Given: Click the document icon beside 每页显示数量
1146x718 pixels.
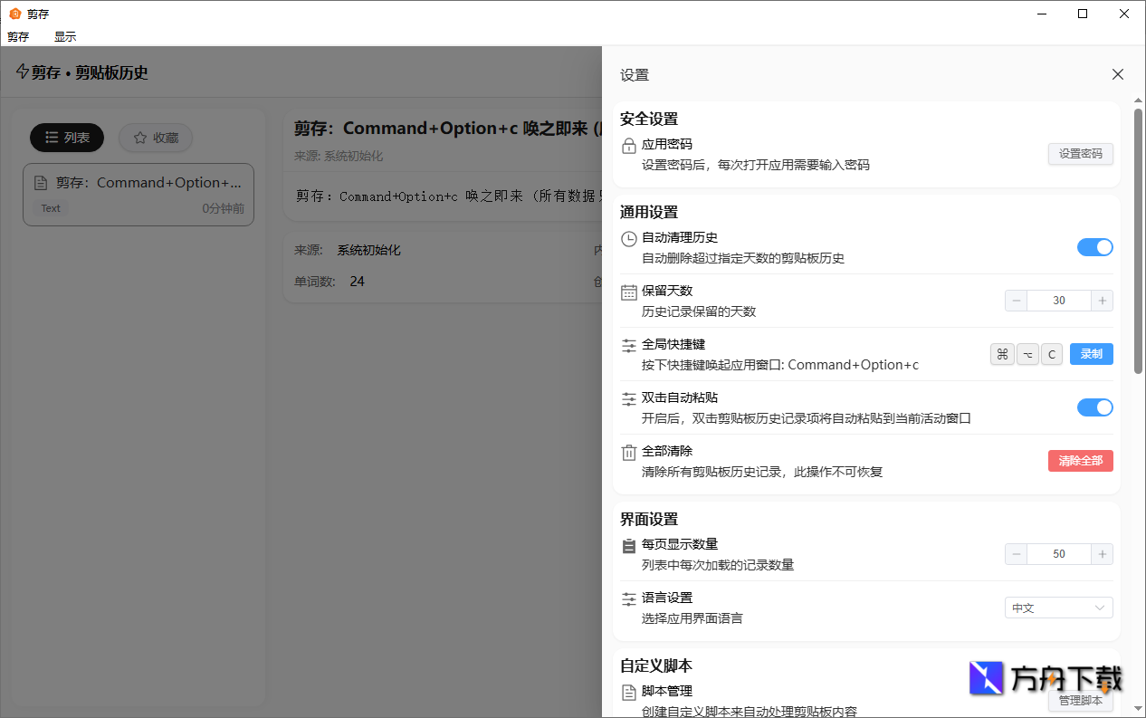Looking at the screenshot, I should [629, 544].
